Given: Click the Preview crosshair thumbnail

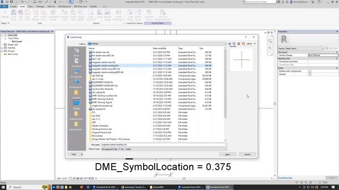Looking at the screenshot, I should (242, 60).
